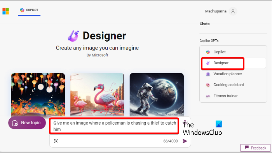Image resolution: width=272 pixels, height=153 pixels.
Task: Click the Copilot colorful logo icon
Action: (22, 10)
